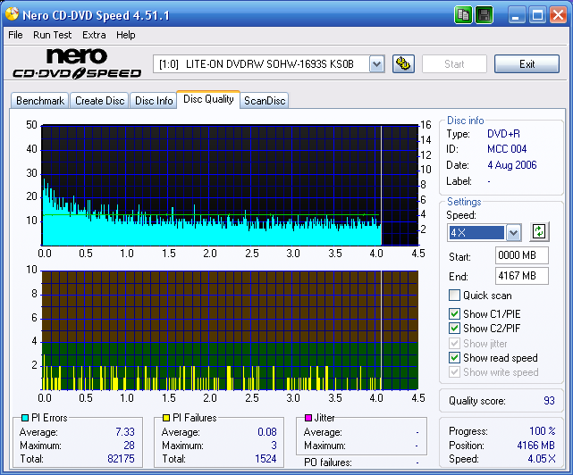The width and height of the screenshot is (573, 475).
Task: Uncheck Show read speed
Action: [454, 357]
